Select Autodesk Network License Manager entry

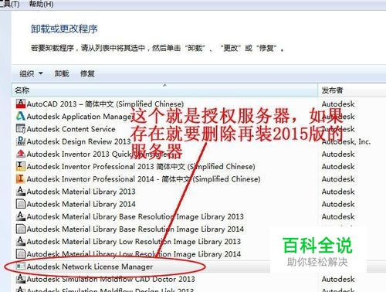point(90,267)
